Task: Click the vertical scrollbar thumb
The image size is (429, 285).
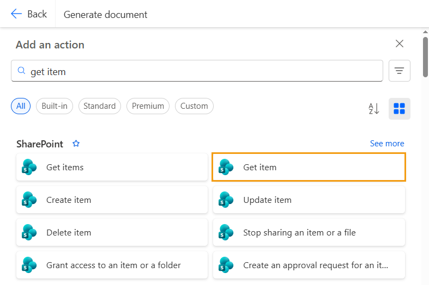Action: tap(425, 57)
